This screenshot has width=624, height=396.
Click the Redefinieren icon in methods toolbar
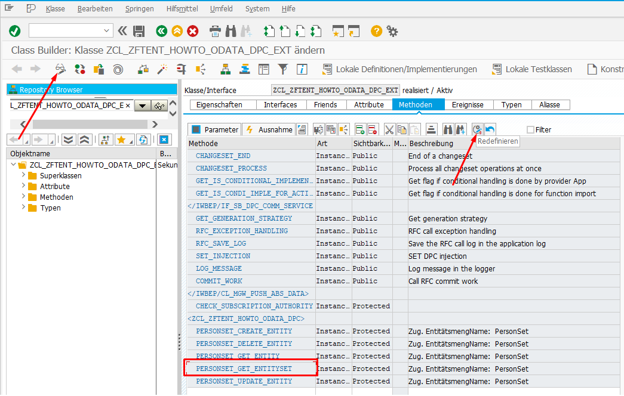pos(477,129)
